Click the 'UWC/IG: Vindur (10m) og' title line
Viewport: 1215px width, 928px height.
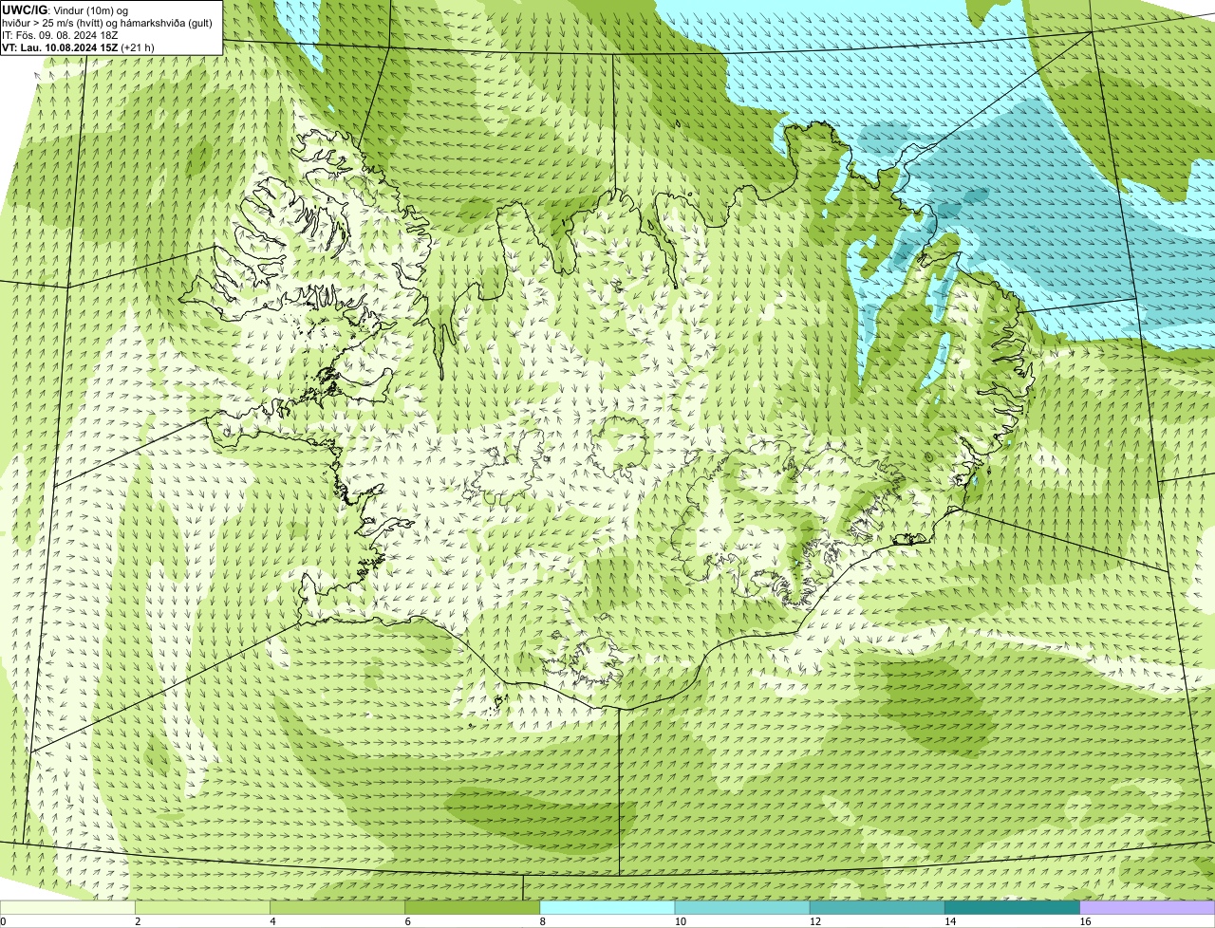tap(65, 9)
